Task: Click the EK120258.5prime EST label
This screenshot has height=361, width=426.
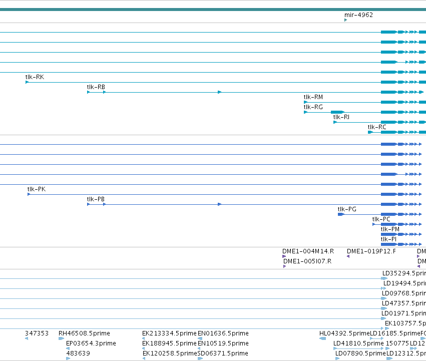Action: pyautogui.click(x=170, y=353)
